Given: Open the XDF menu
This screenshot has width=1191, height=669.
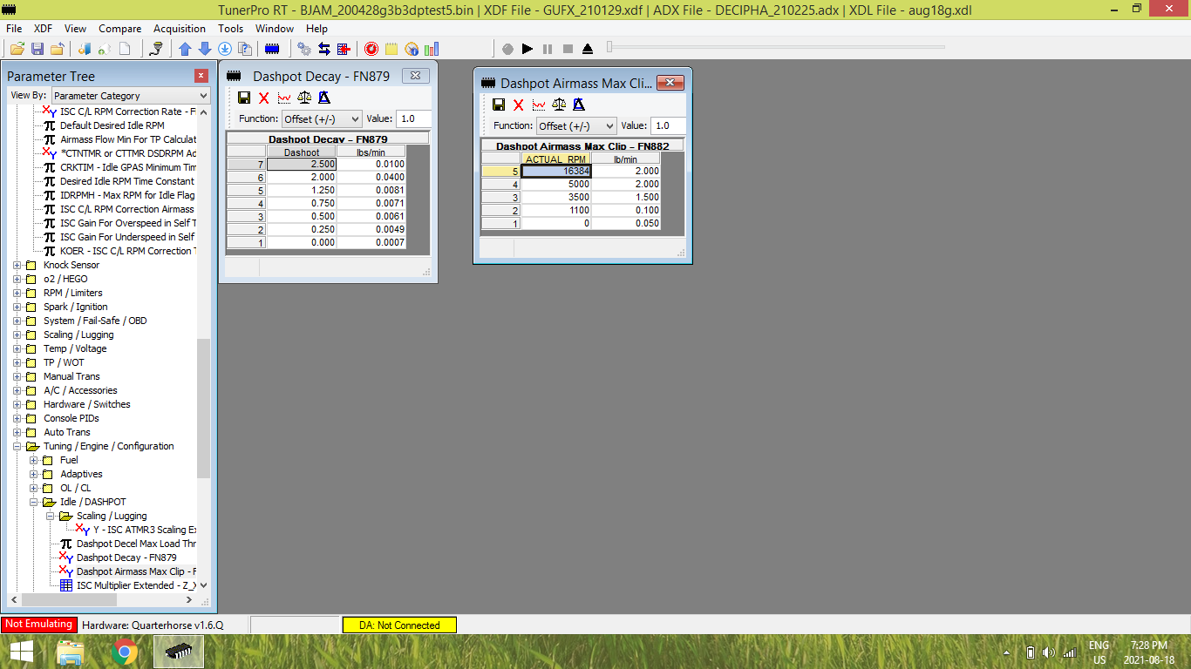Looking at the screenshot, I should click(x=43, y=29).
